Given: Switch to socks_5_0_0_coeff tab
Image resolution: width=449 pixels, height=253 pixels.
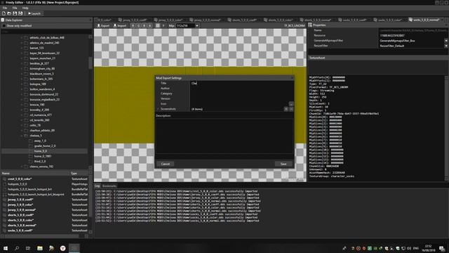Looking at the screenshot, I should 353,20.
